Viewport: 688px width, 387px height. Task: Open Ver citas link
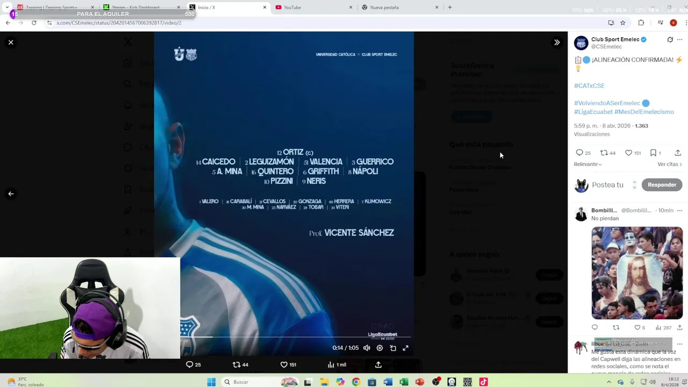point(670,164)
